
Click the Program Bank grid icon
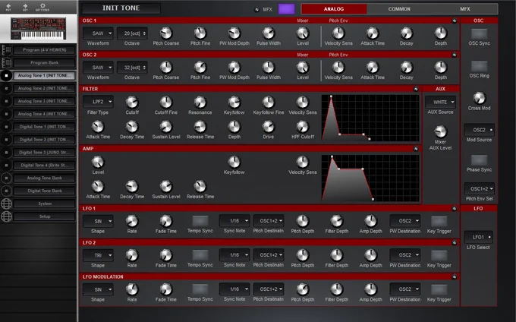point(6,63)
